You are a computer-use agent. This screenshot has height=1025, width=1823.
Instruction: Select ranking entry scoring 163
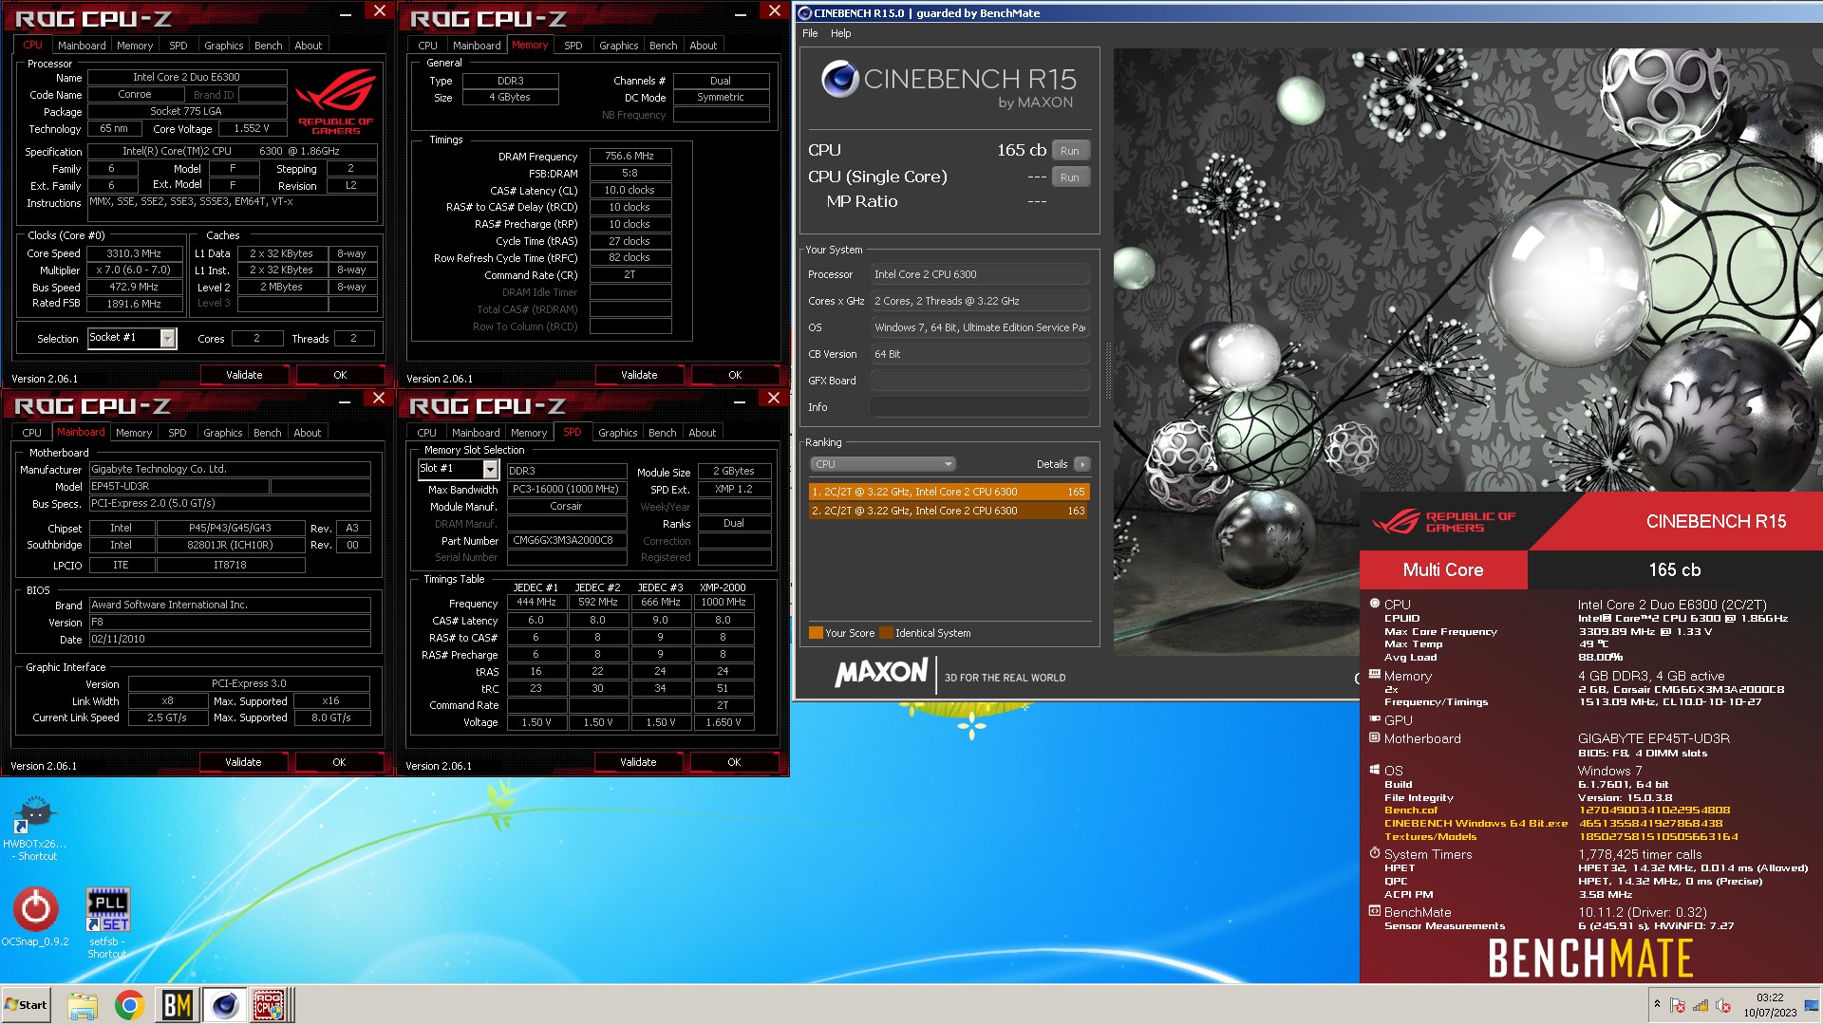tap(949, 511)
